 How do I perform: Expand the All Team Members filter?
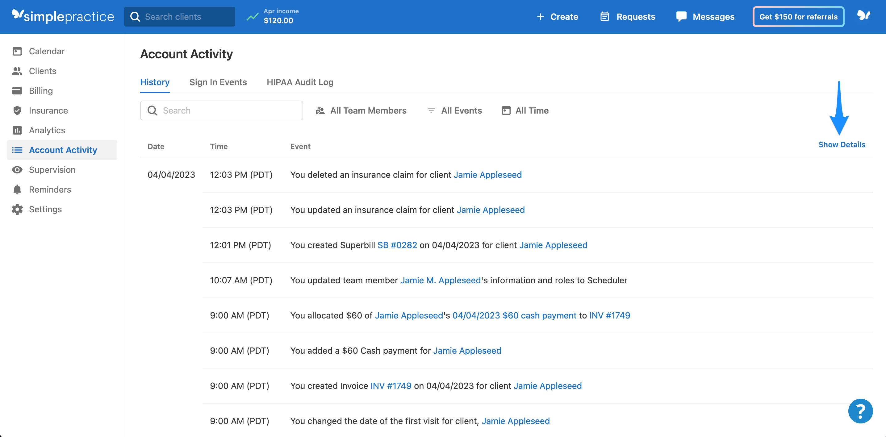point(368,110)
